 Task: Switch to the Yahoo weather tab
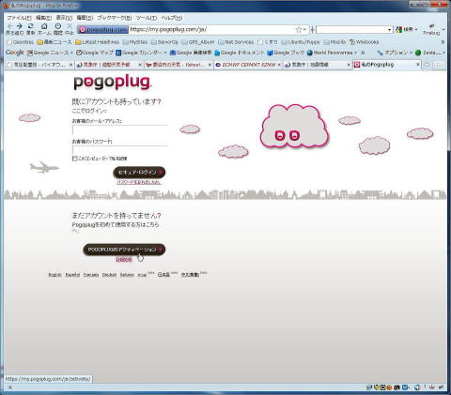178,65
